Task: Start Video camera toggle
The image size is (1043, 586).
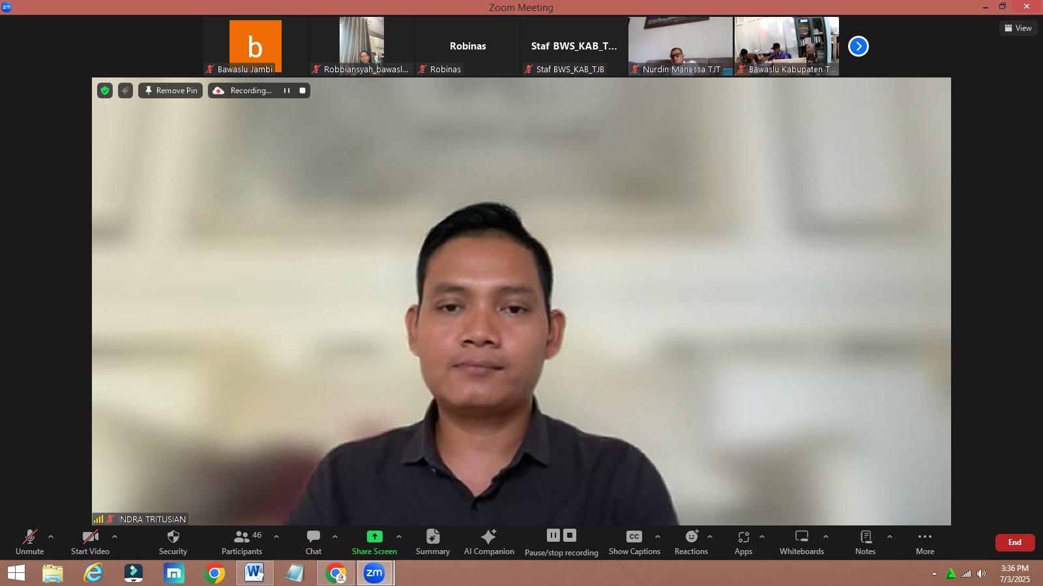Action: 90,537
